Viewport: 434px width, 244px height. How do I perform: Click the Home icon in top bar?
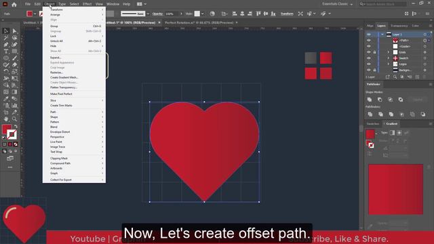pos(14,4)
